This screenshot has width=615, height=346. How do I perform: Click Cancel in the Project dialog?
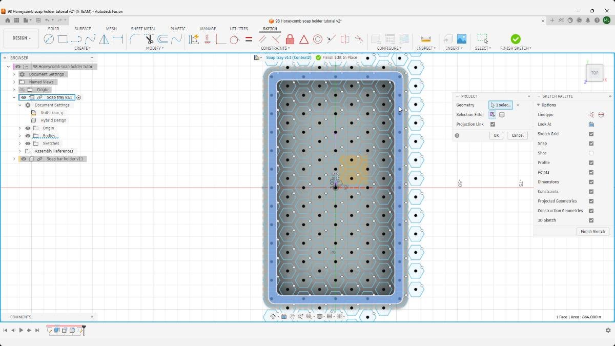click(518, 135)
